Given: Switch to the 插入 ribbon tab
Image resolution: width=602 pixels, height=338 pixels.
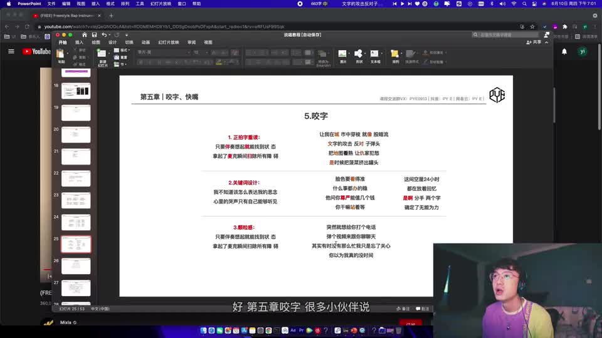Looking at the screenshot, I should click(x=79, y=43).
